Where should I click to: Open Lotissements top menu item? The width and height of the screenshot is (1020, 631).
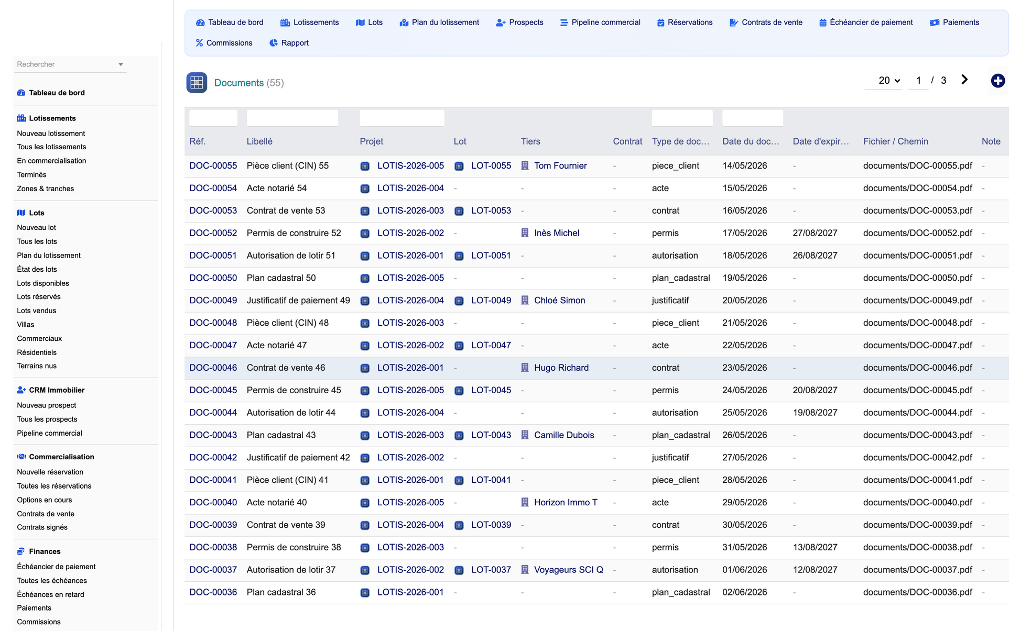pyautogui.click(x=310, y=23)
